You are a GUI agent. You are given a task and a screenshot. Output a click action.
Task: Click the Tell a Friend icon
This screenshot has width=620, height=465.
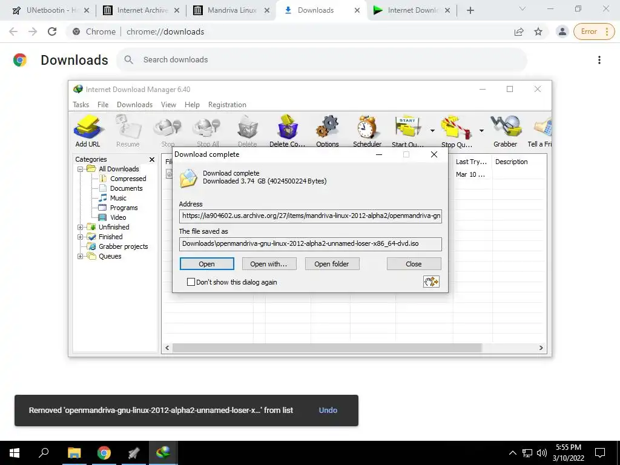pos(541,131)
